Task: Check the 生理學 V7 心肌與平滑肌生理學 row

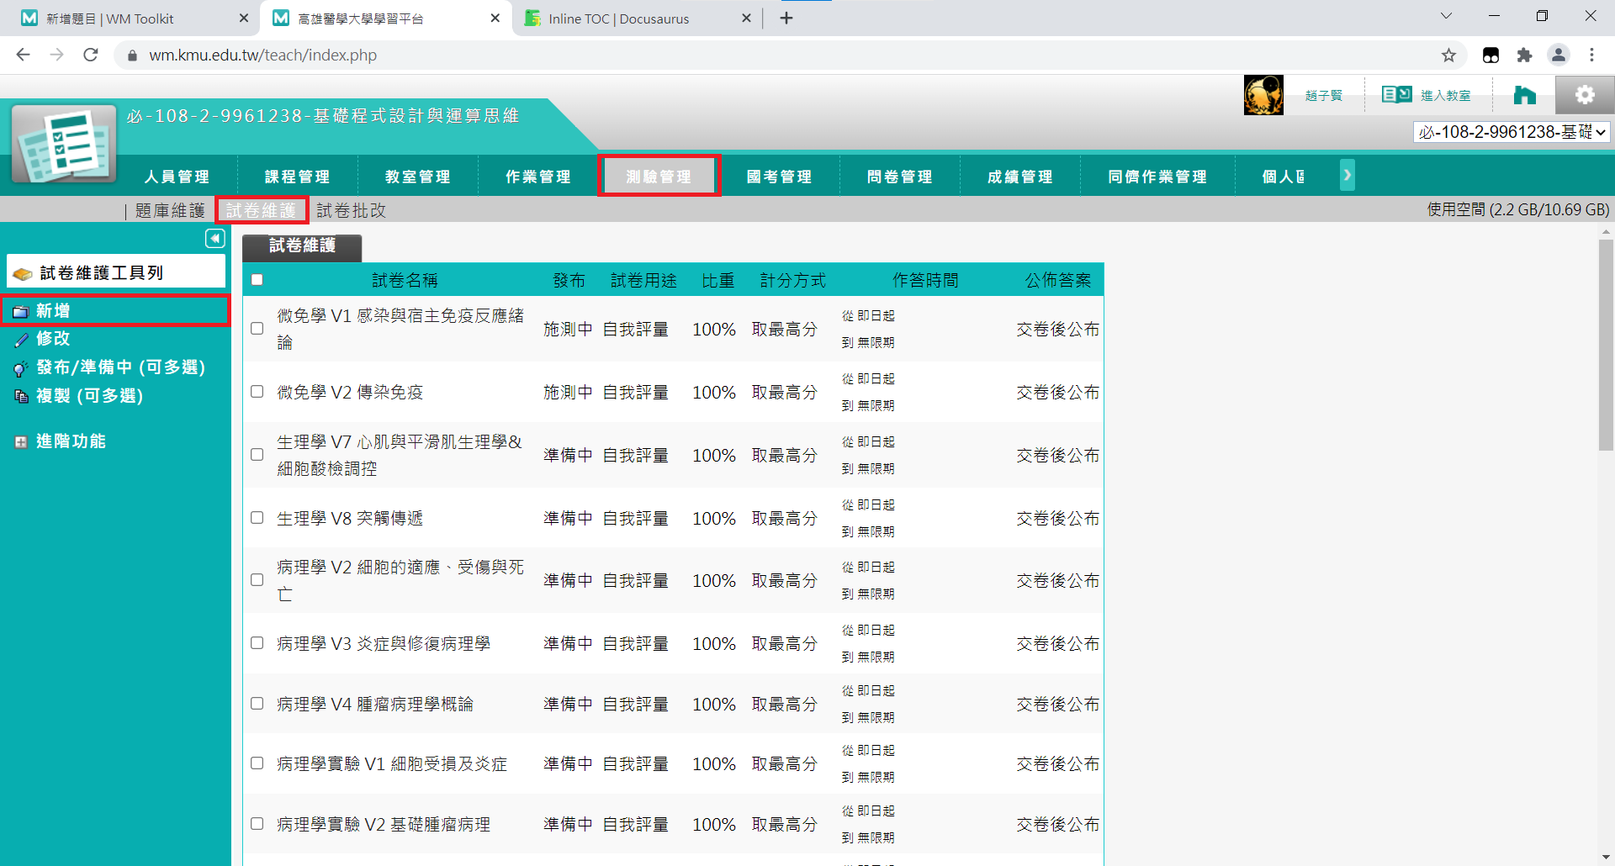Action: coord(257,455)
